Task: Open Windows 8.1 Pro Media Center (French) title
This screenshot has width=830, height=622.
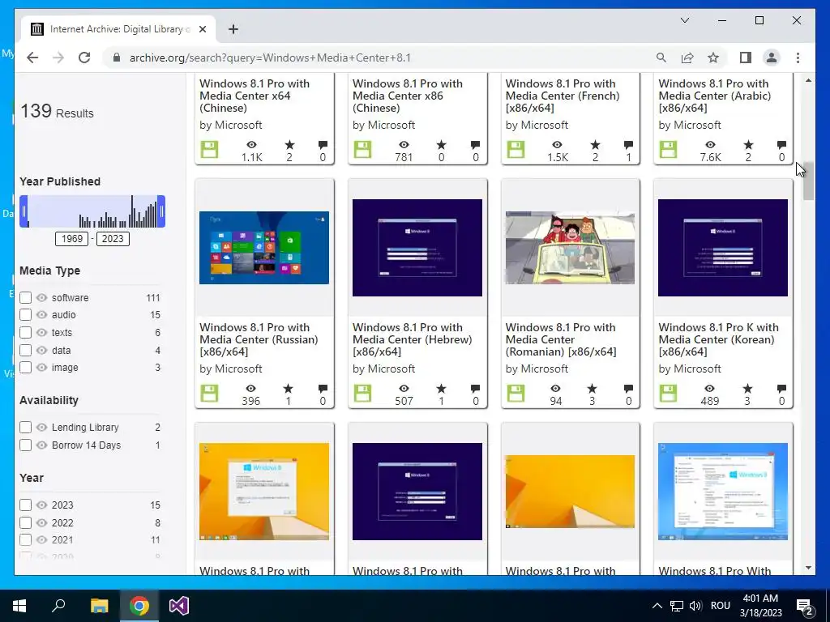Action: [x=563, y=96]
